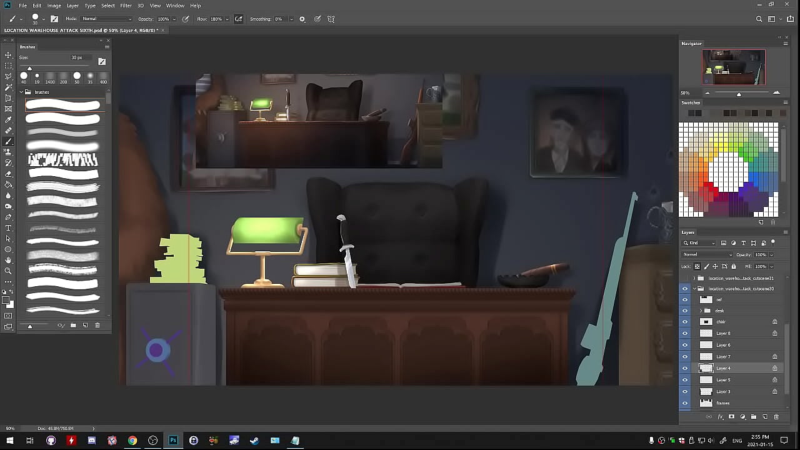Click the brush Size input field
Viewport: 800px width, 450px height.
click(77, 58)
